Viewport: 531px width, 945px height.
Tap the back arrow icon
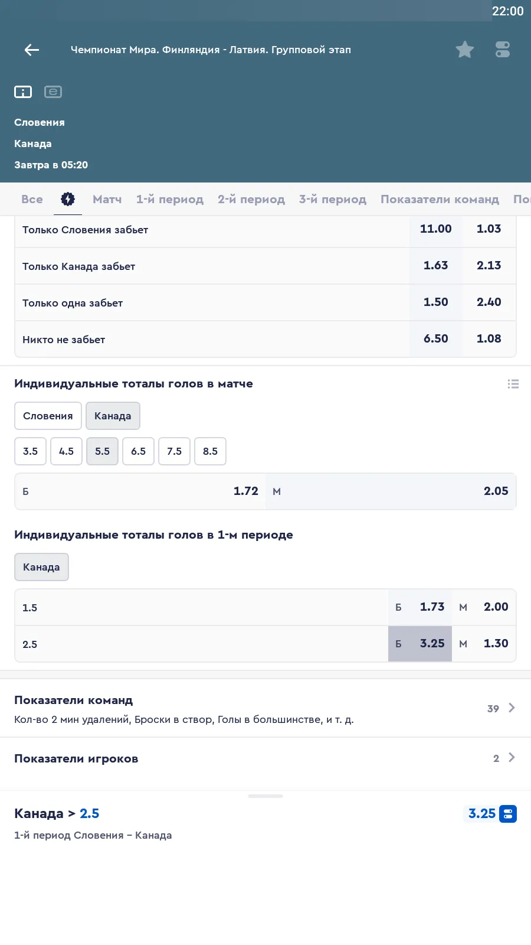coord(32,50)
